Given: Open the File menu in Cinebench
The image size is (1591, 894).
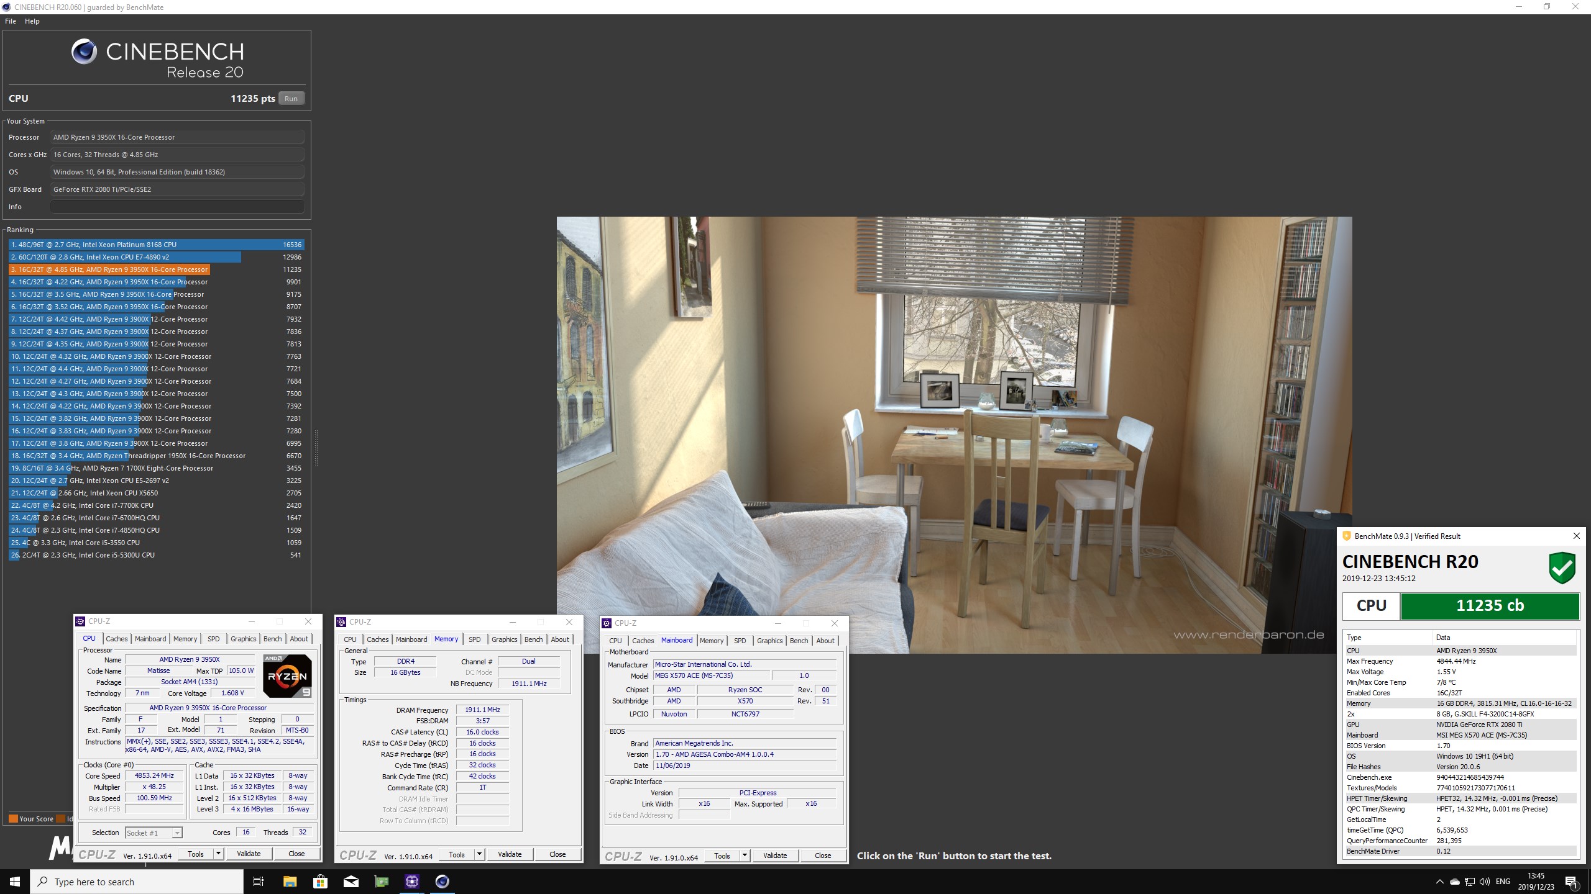Looking at the screenshot, I should [11, 21].
